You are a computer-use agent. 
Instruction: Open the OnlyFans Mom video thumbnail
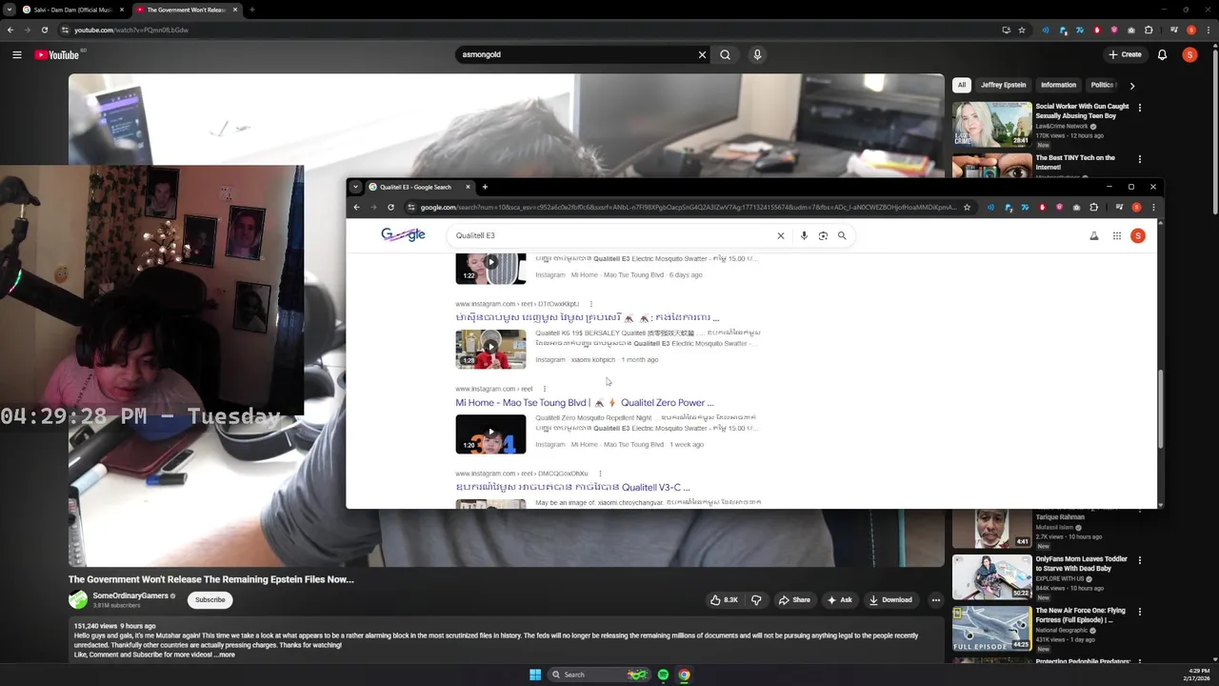click(991, 576)
